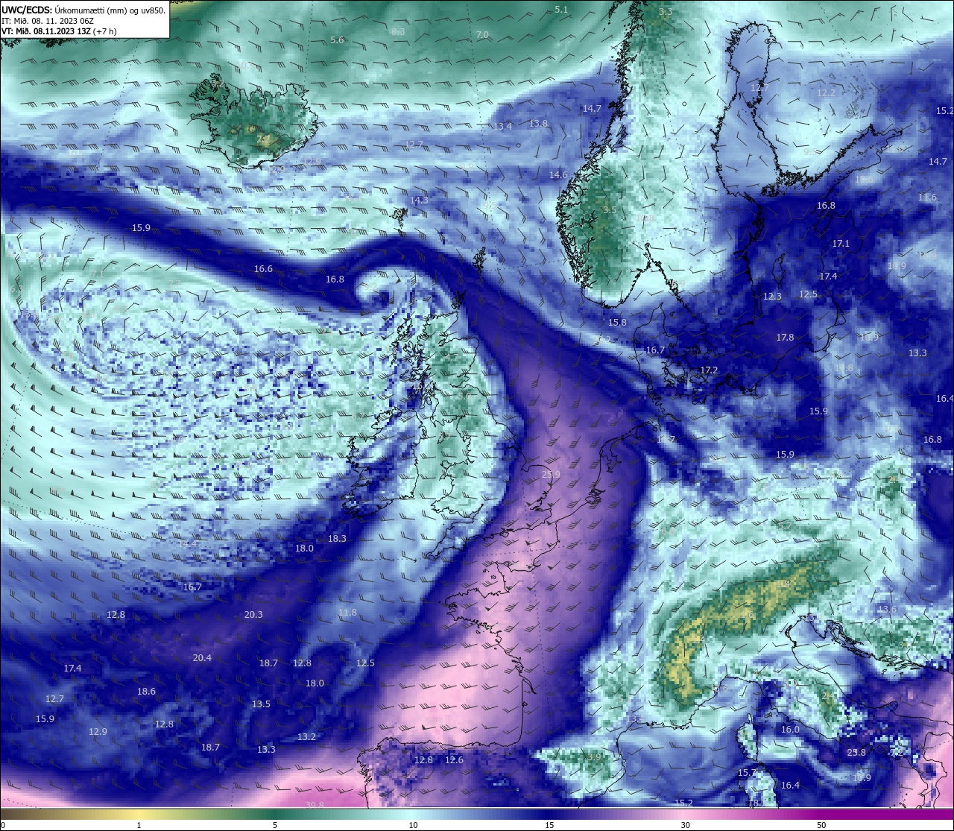Click the 5.1 value at the top
The height and width of the screenshot is (831, 954).
(x=561, y=10)
